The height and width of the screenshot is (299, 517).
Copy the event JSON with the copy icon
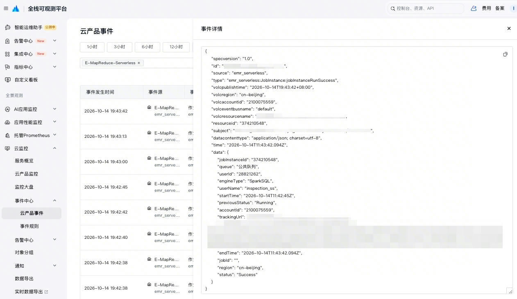[505, 54]
